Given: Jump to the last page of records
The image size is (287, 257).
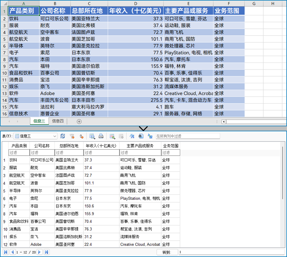Looking at the screenshot, I should click(x=46, y=252).
